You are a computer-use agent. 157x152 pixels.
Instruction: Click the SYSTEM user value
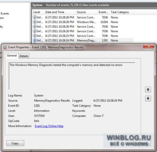39,116
